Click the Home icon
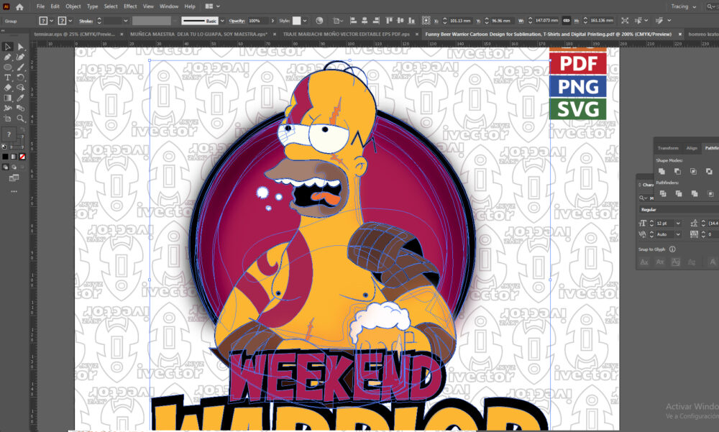Screen dimensions: 719x432 coord(19,7)
